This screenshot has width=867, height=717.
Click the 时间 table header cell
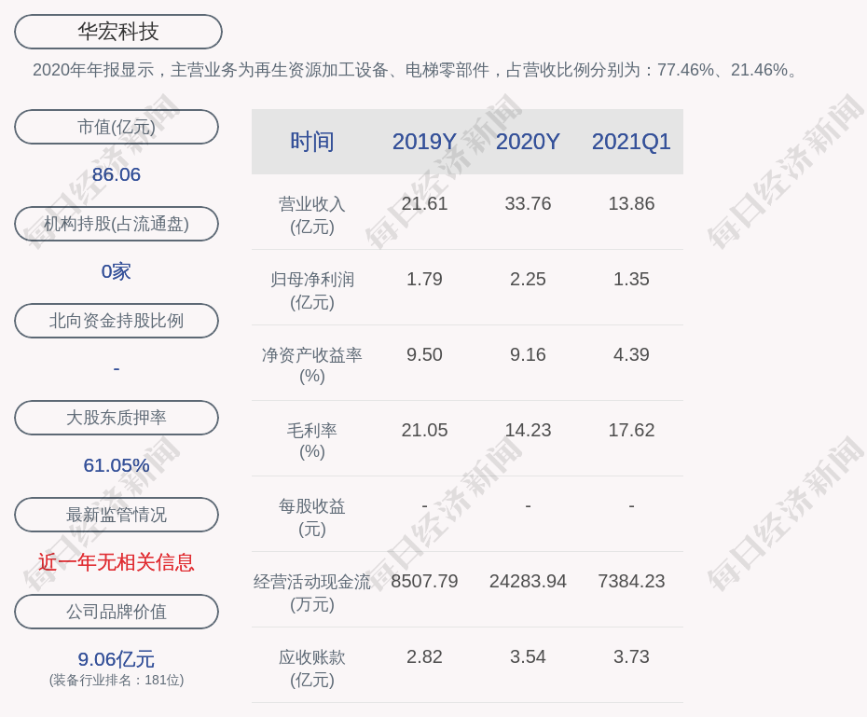tap(312, 142)
